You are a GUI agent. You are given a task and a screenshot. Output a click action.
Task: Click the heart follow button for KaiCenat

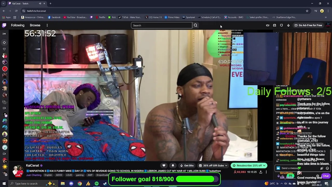(x=164, y=166)
